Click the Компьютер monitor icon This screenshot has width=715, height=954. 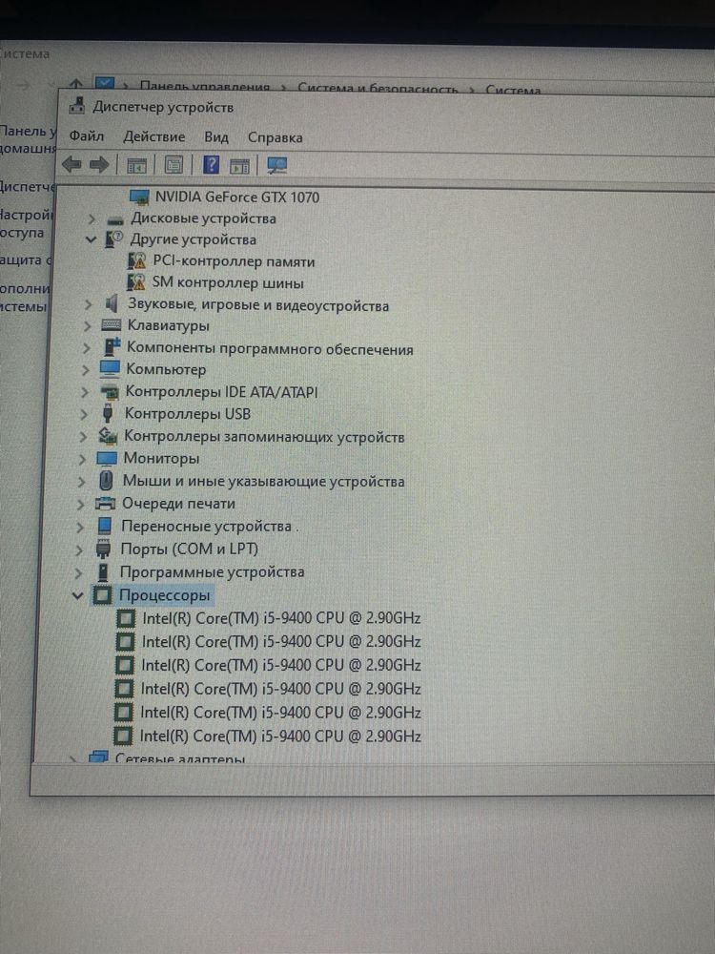(110, 368)
